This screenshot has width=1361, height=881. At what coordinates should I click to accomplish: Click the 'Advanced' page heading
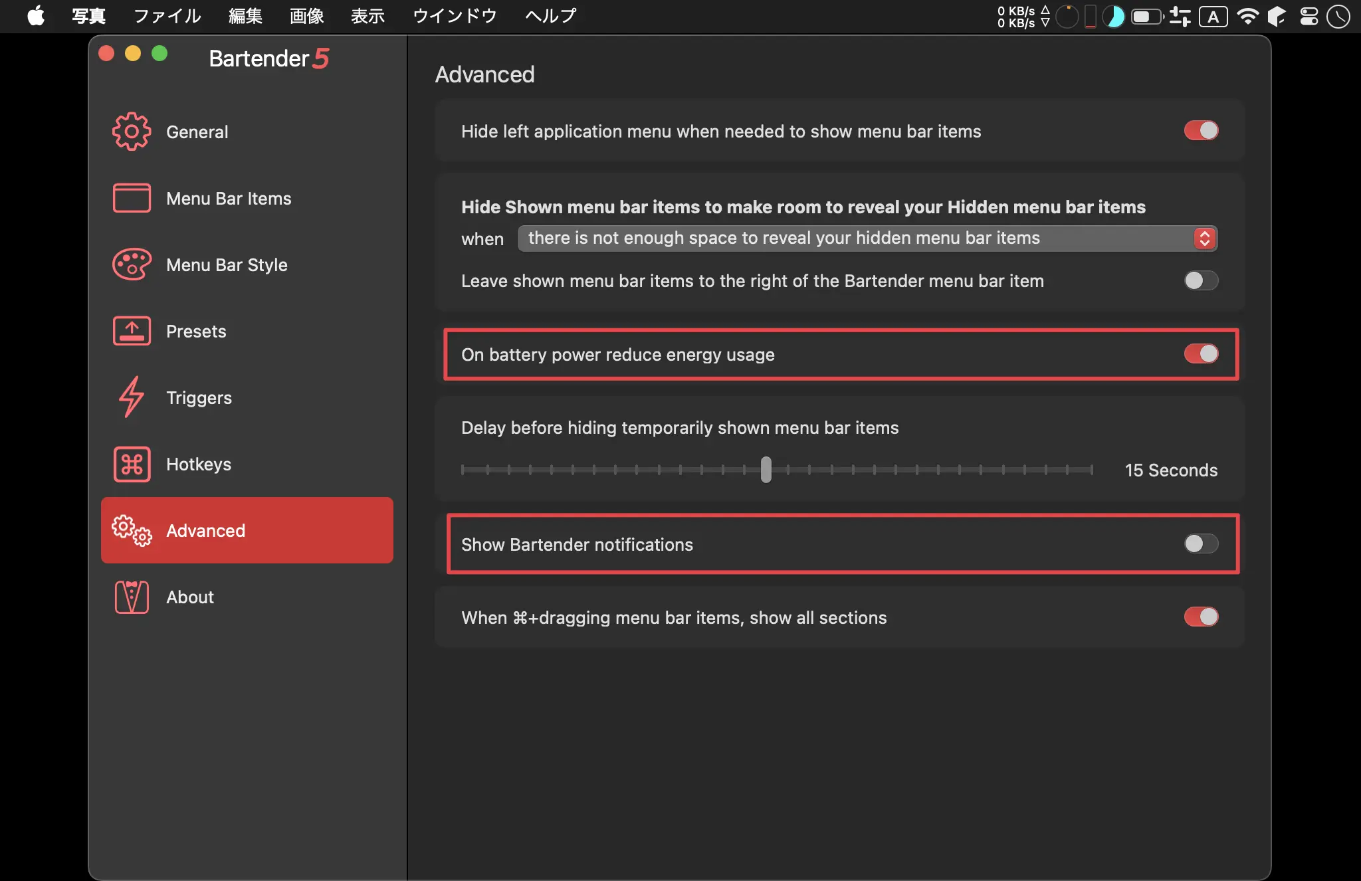pos(484,74)
